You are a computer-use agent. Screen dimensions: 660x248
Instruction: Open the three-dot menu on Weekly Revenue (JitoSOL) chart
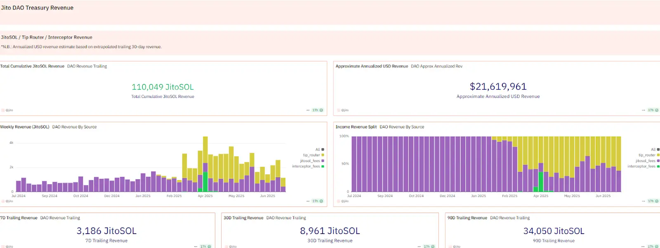[308, 201]
